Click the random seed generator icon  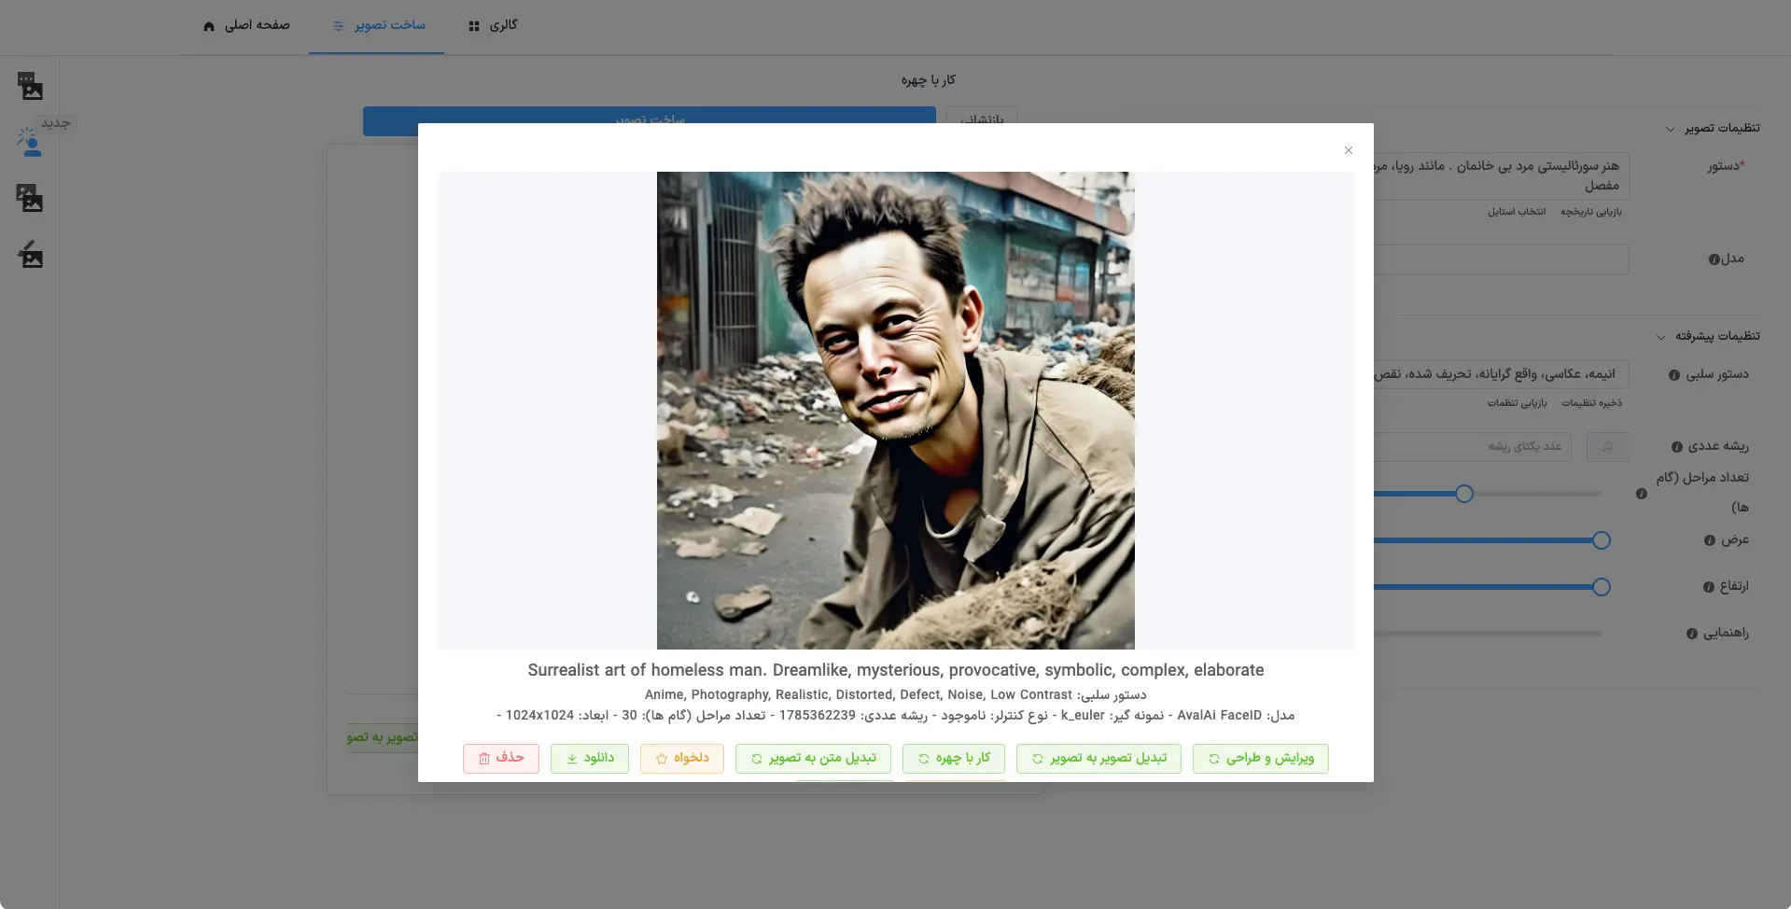click(1608, 447)
